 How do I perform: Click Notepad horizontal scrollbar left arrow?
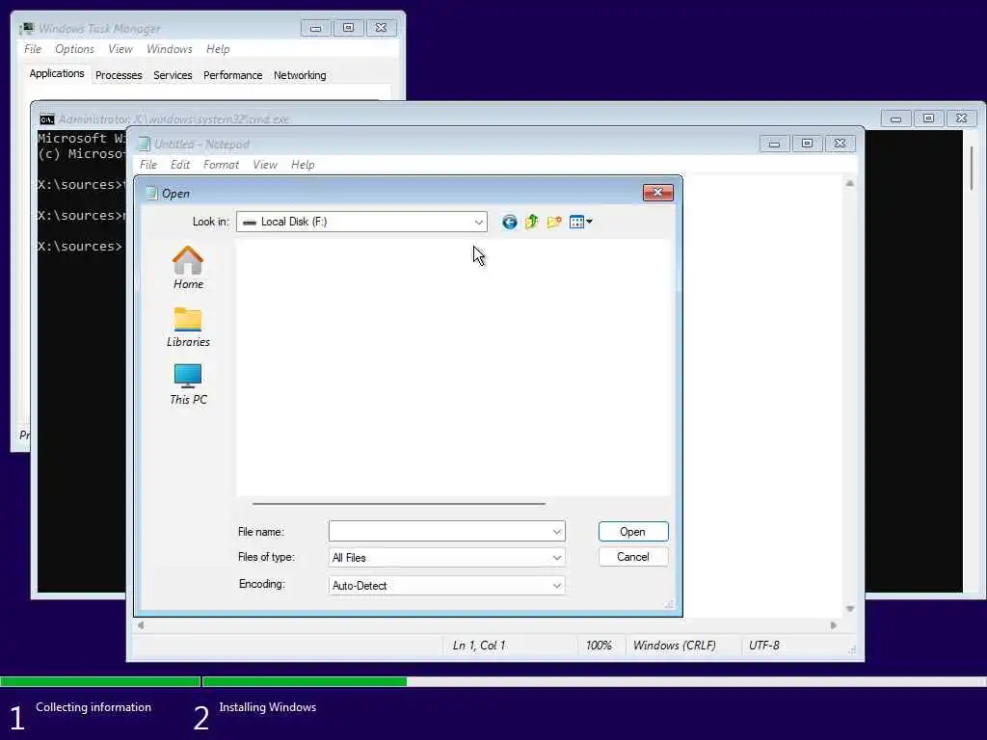[x=141, y=624]
